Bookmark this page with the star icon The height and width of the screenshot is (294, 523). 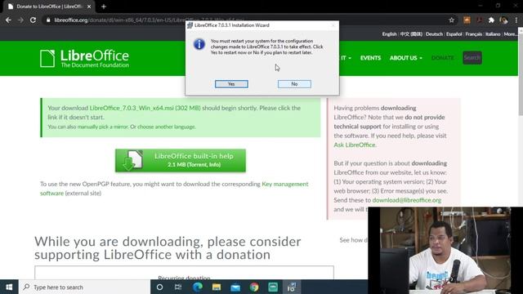(x=451, y=20)
